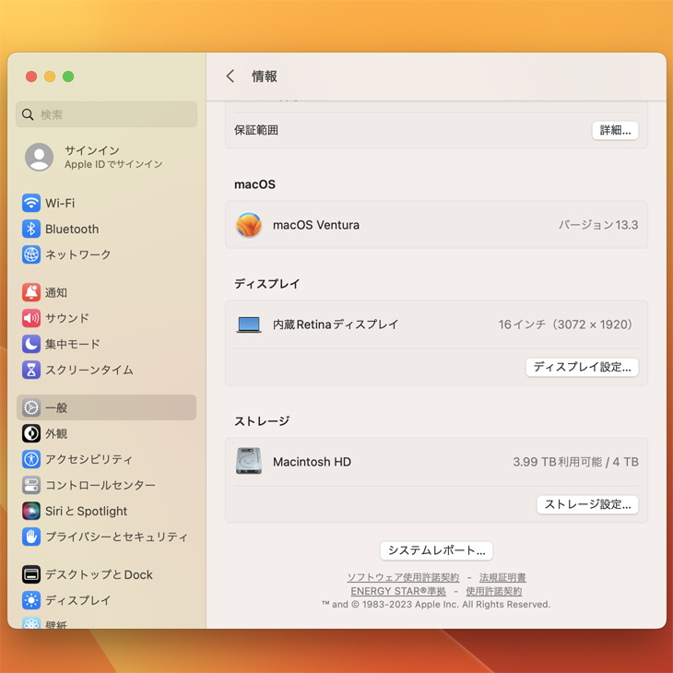Select the Bluetooth icon in sidebar
673x673 pixels.
[x=31, y=229]
